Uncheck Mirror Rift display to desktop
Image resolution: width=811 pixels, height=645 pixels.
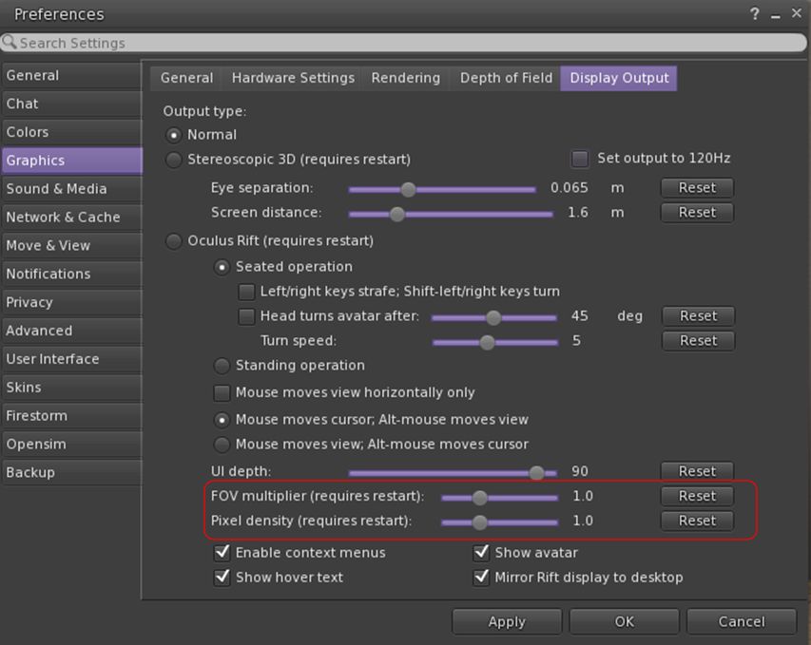click(x=481, y=578)
